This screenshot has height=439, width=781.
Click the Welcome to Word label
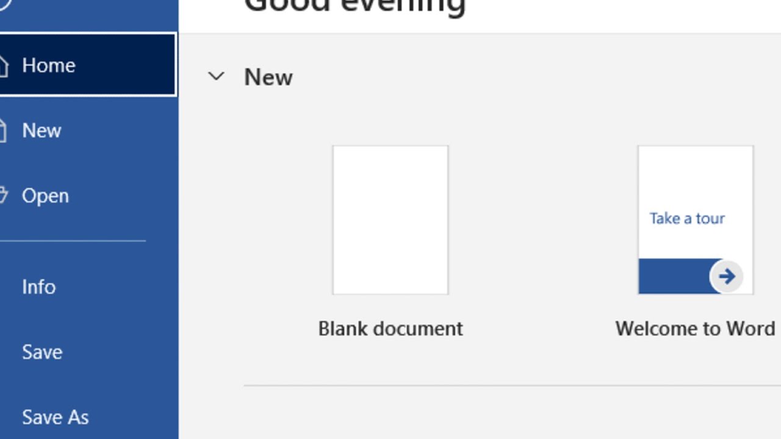tap(695, 329)
